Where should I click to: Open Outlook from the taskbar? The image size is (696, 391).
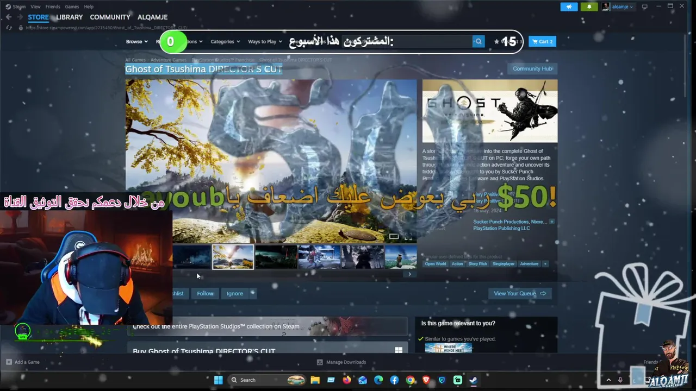363,380
